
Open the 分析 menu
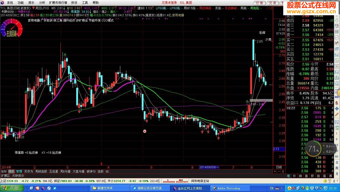pos(42,3)
